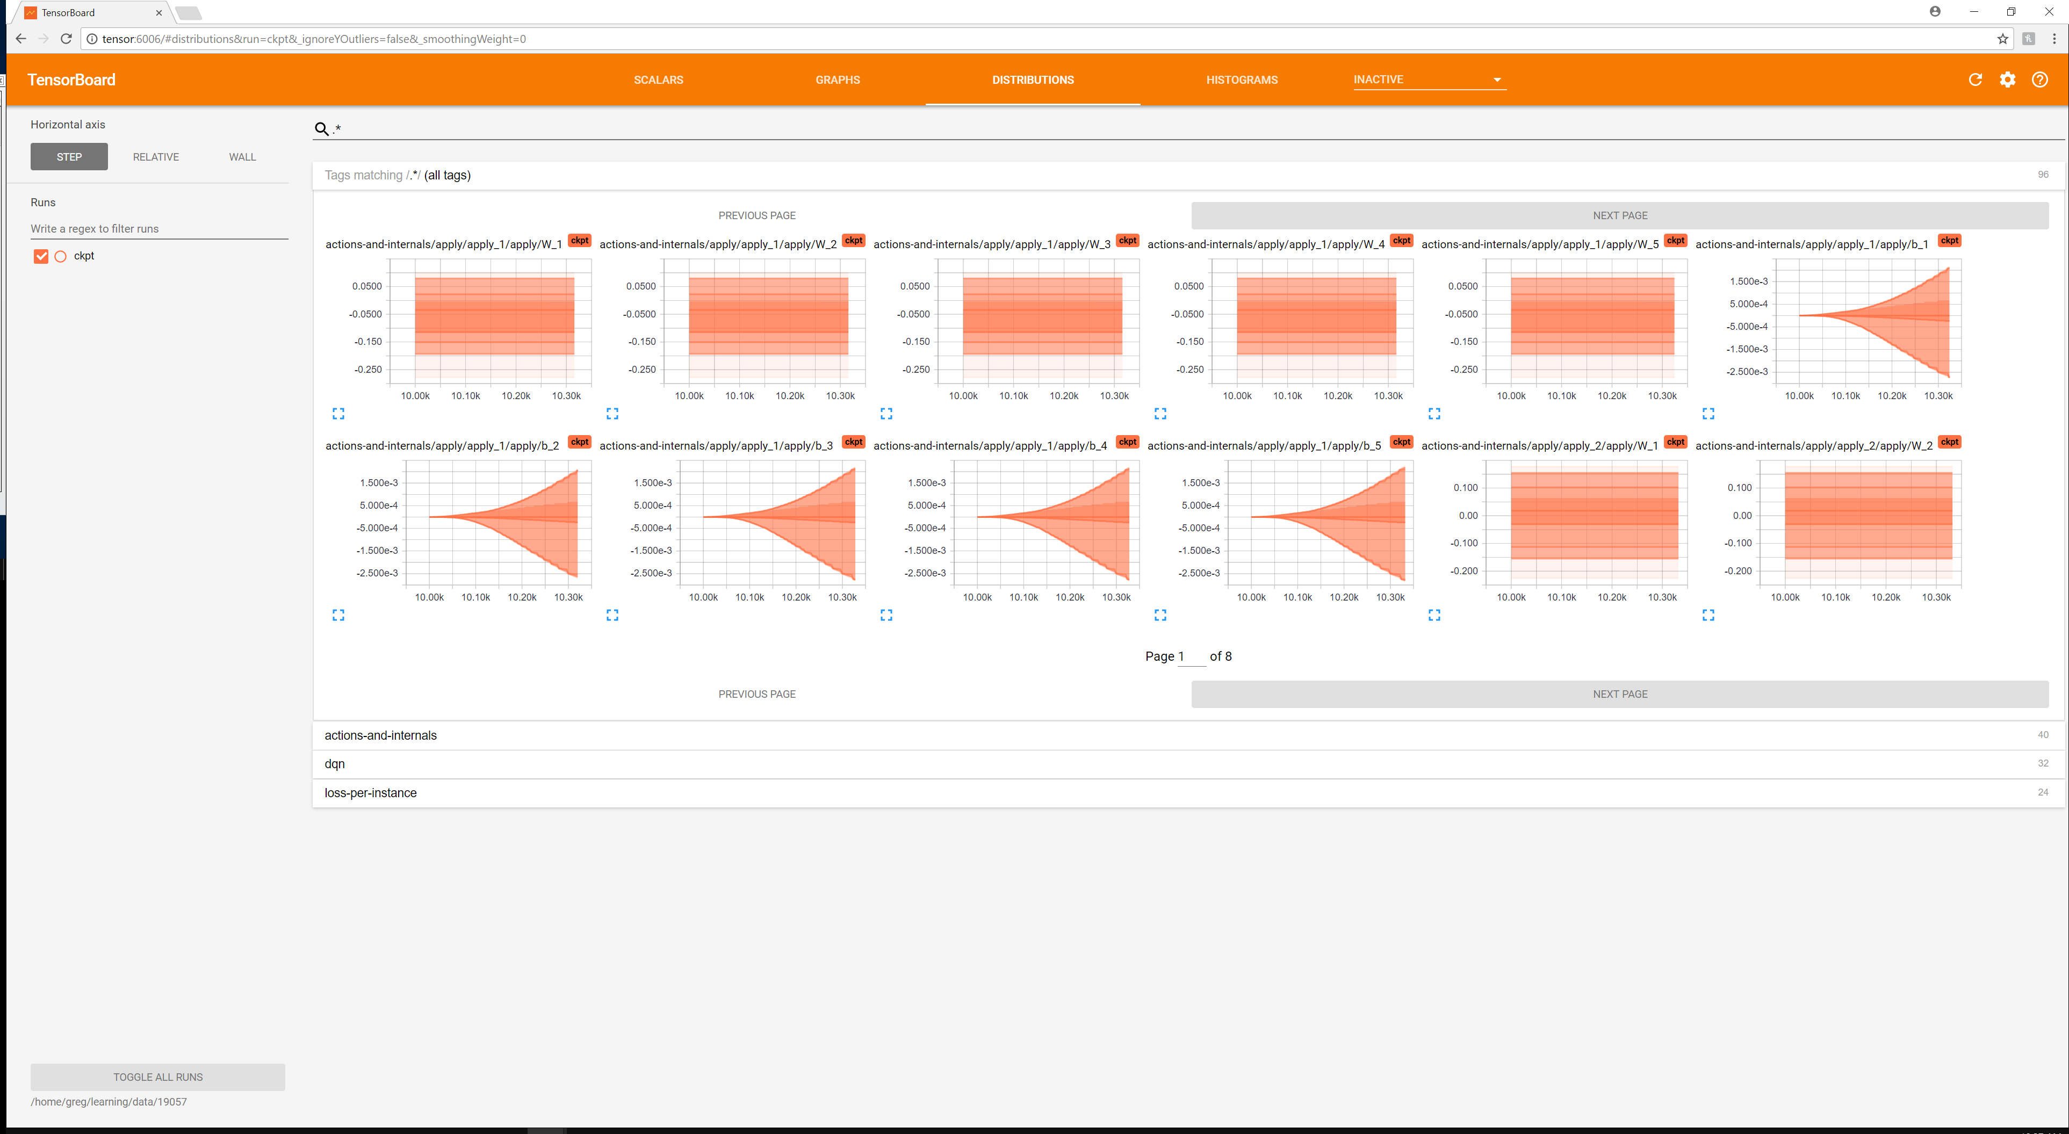Switch to the HISTOGRAMS tab
The height and width of the screenshot is (1134, 2069).
click(x=1242, y=80)
